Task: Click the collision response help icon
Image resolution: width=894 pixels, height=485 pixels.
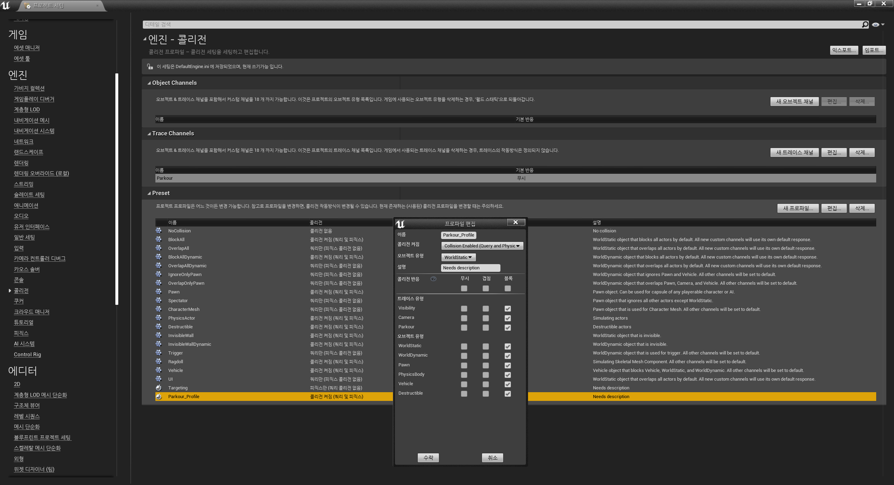Action: [x=433, y=279]
